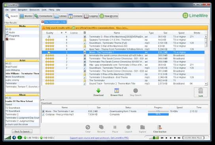Play in LimeWire Media Player

(166, 138)
